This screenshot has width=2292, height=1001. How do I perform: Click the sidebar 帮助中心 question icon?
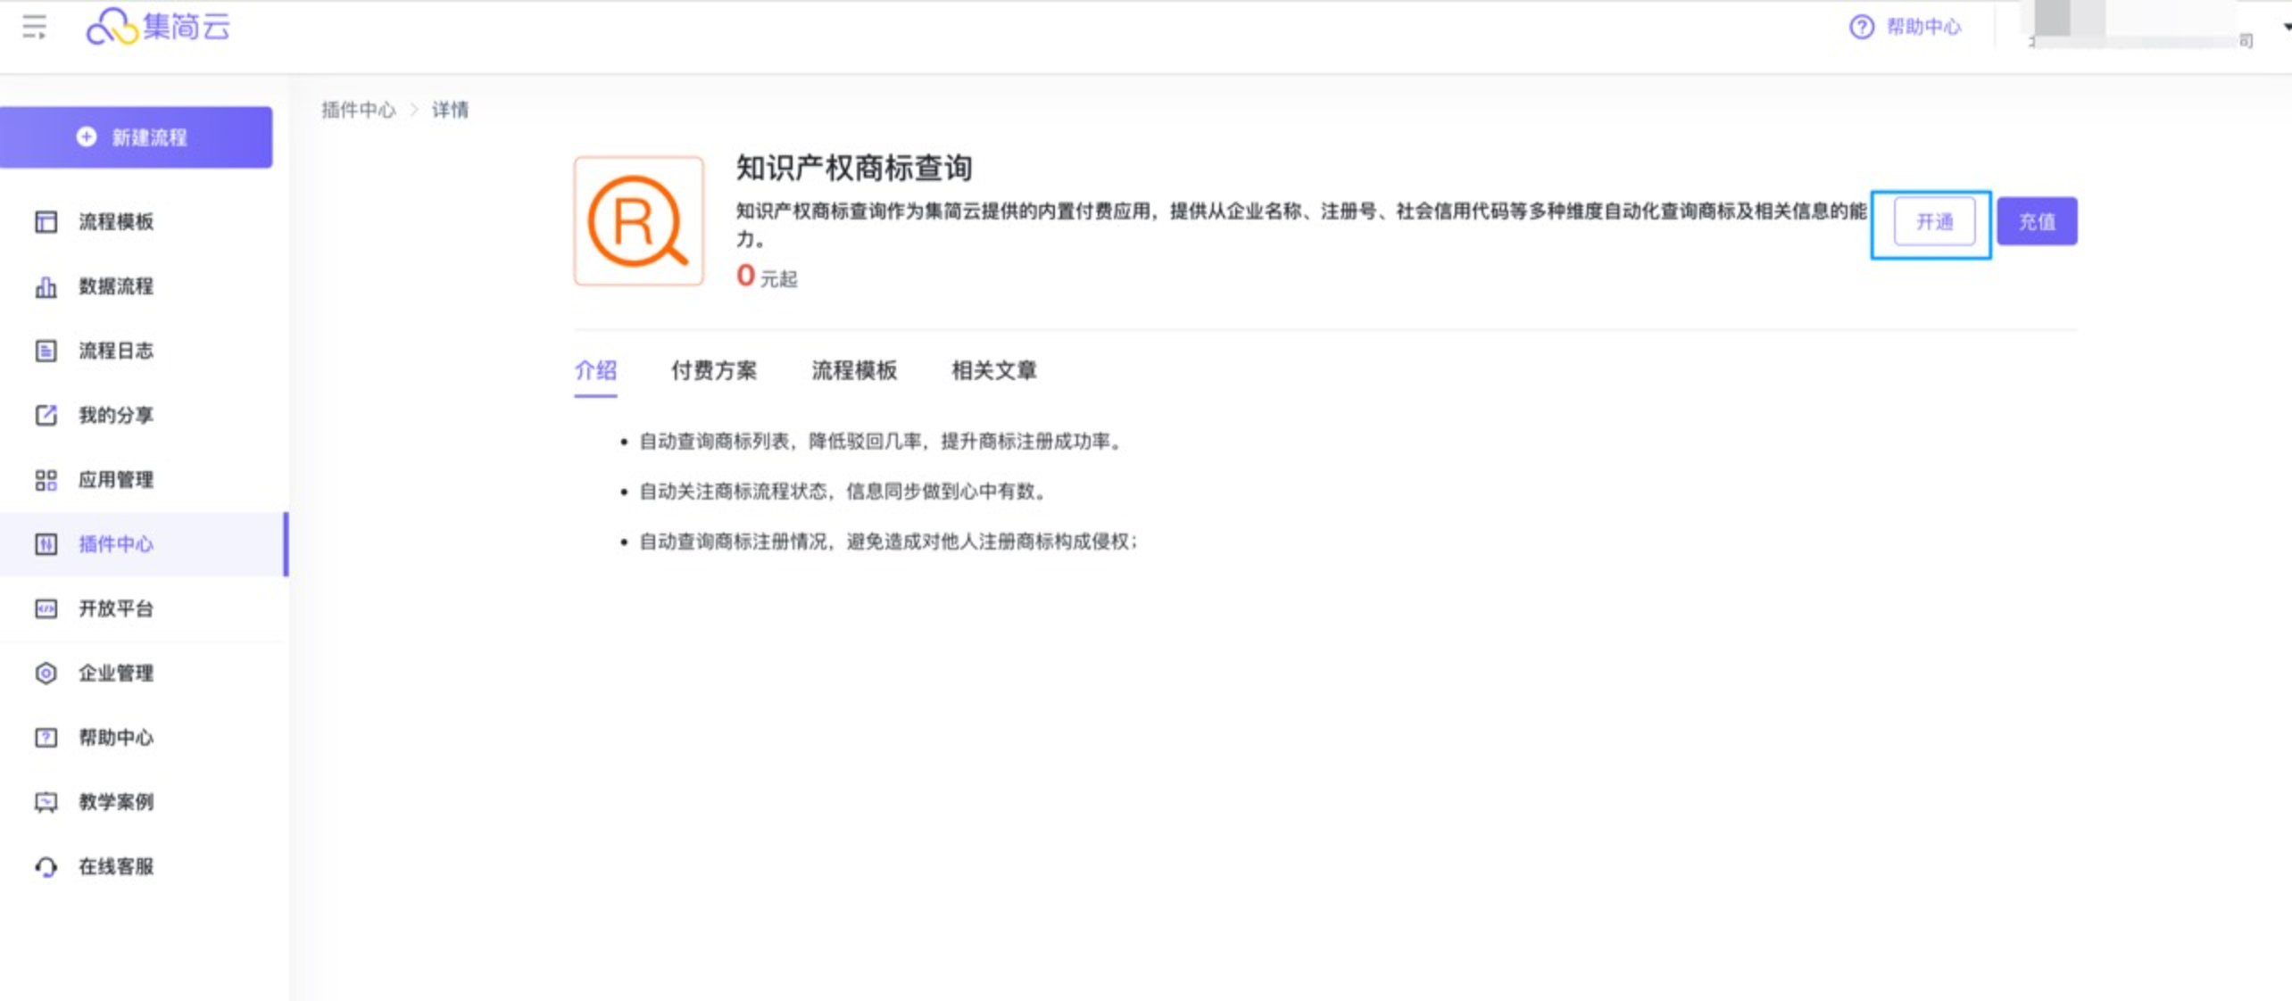[46, 738]
